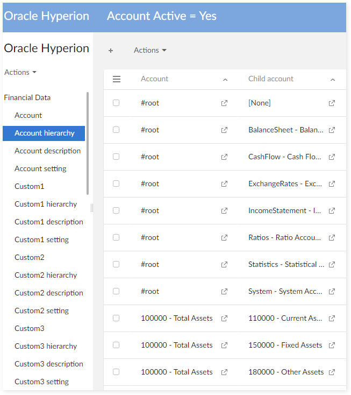351x395 pixels.
Task: Check the box for the [None] row
Action: point(116,103)
